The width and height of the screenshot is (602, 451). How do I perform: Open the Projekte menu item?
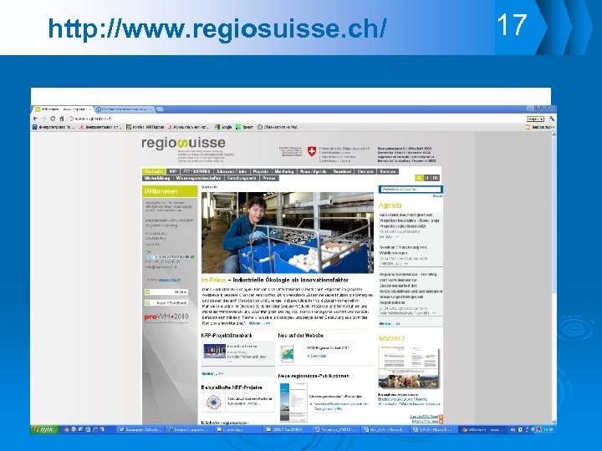(x=261, y=171)
